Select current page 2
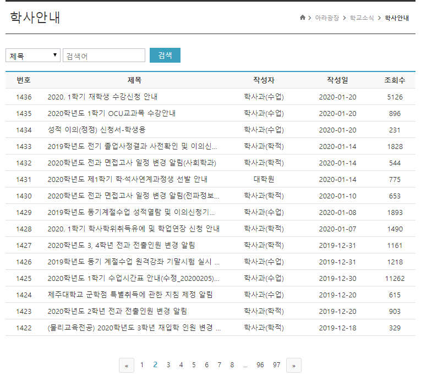 [x=155, y=365]
